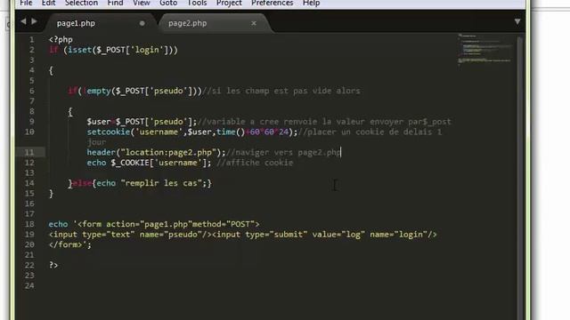Open the Project menu

[229, 4]
